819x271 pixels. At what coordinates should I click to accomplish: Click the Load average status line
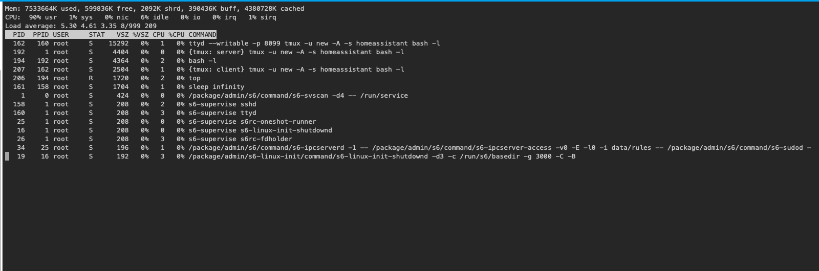(x=81, y=26)
